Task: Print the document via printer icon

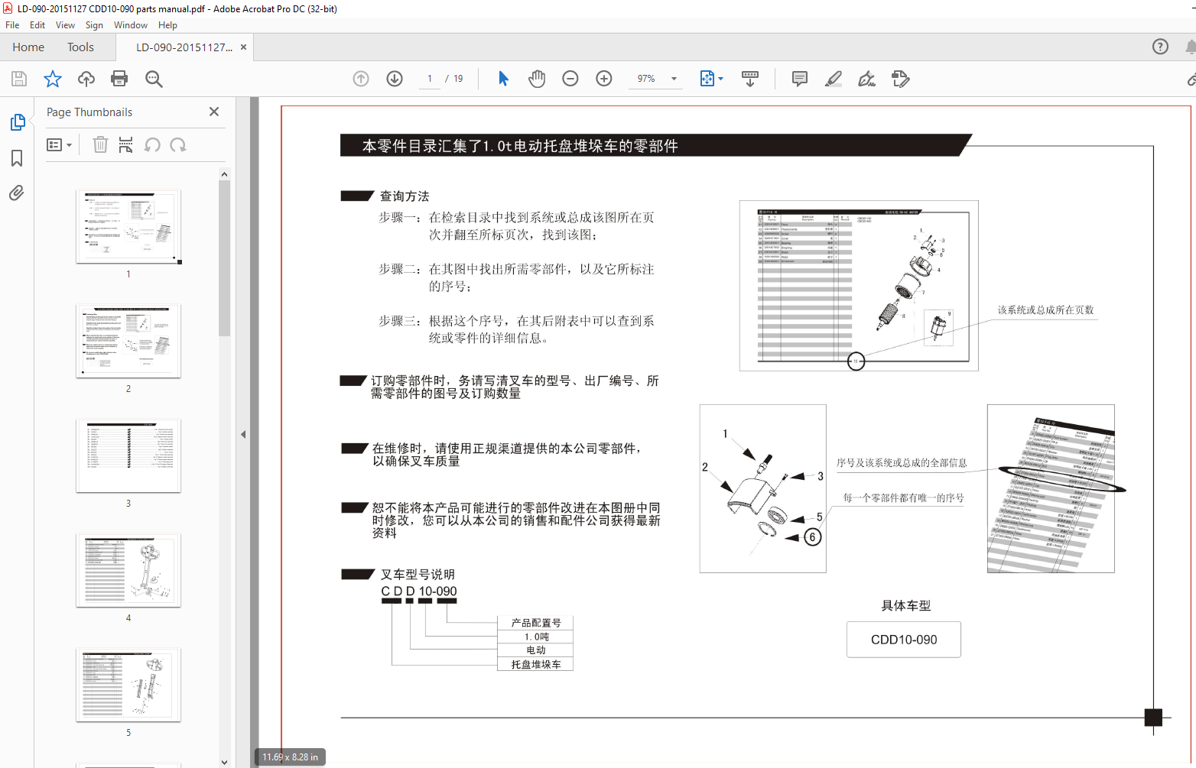Action: click(119, 79)
